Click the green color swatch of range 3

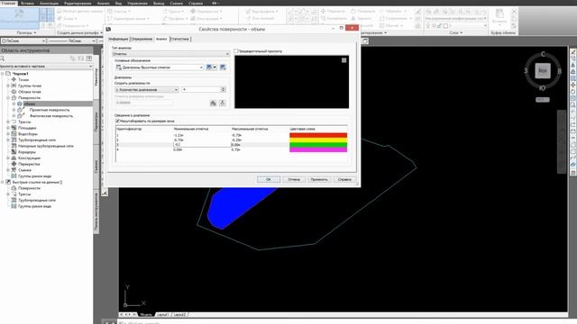pos(318,145)
